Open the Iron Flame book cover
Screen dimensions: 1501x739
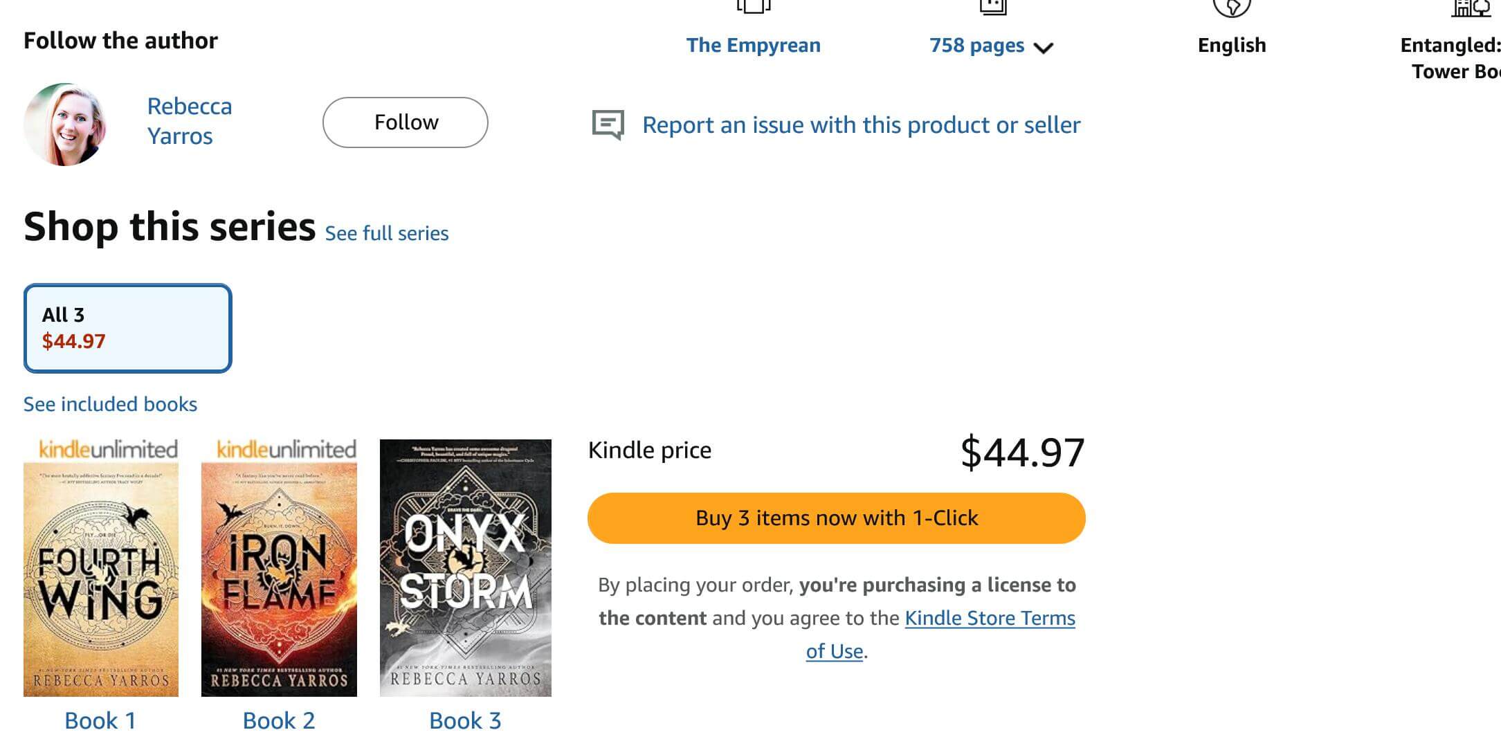pyautogui.click(x=279, y=580)
